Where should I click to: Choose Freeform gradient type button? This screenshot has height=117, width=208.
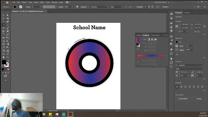[x=155, y=39]
